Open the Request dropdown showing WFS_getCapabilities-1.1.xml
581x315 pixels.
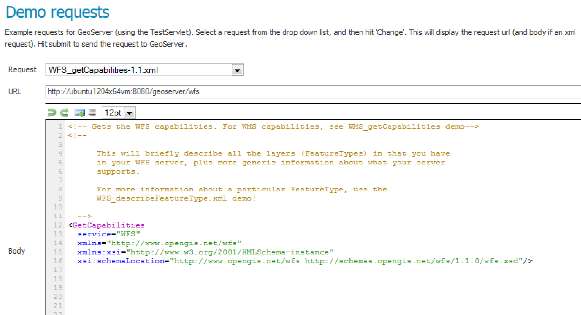tap(145, 70)
